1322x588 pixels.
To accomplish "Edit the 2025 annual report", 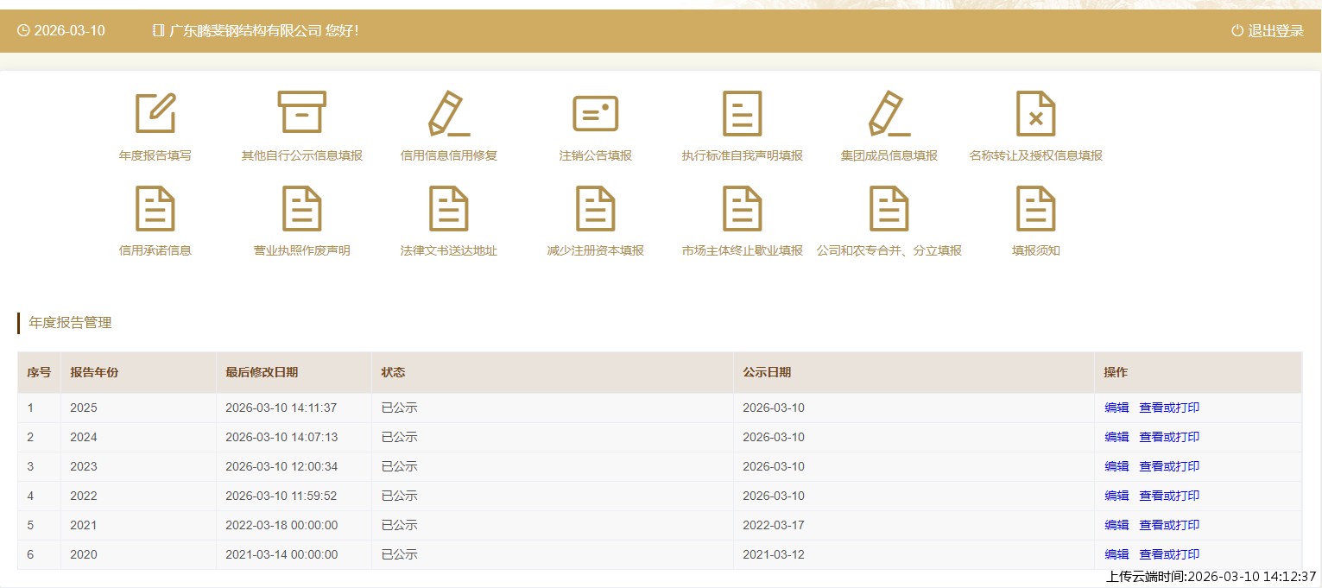I will (1116, 408).
